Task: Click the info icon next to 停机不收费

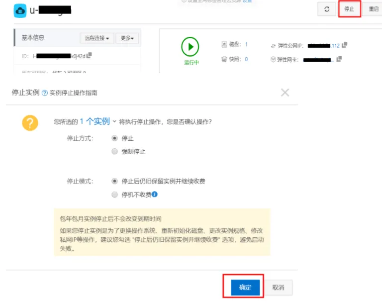Action: 155,194
